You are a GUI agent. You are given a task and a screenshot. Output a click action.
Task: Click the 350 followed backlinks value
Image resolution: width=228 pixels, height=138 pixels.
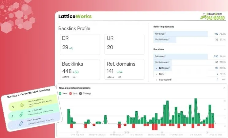216,56
